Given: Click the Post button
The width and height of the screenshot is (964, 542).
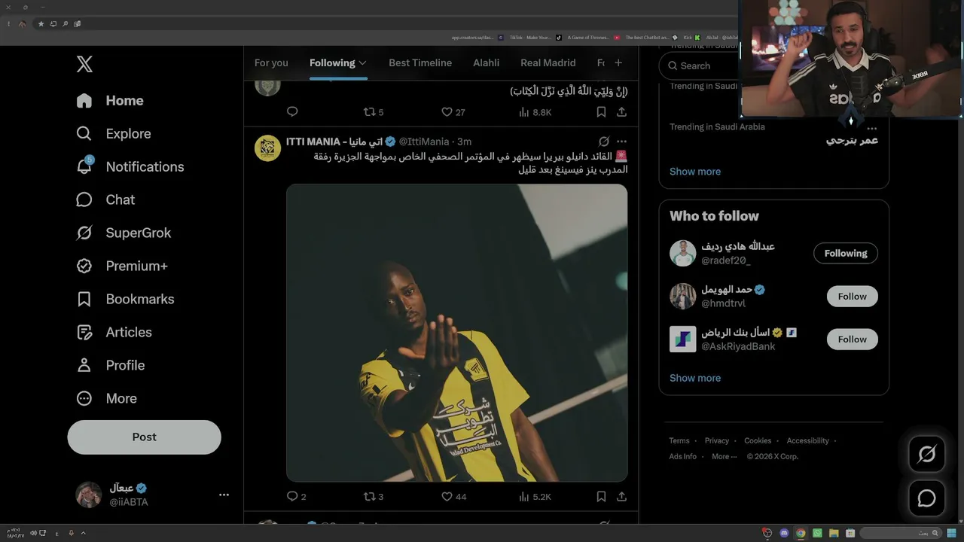Looking at the screenshot, I should pos(145,437).
